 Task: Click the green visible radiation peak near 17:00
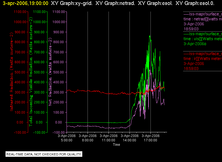coord(150,36)
